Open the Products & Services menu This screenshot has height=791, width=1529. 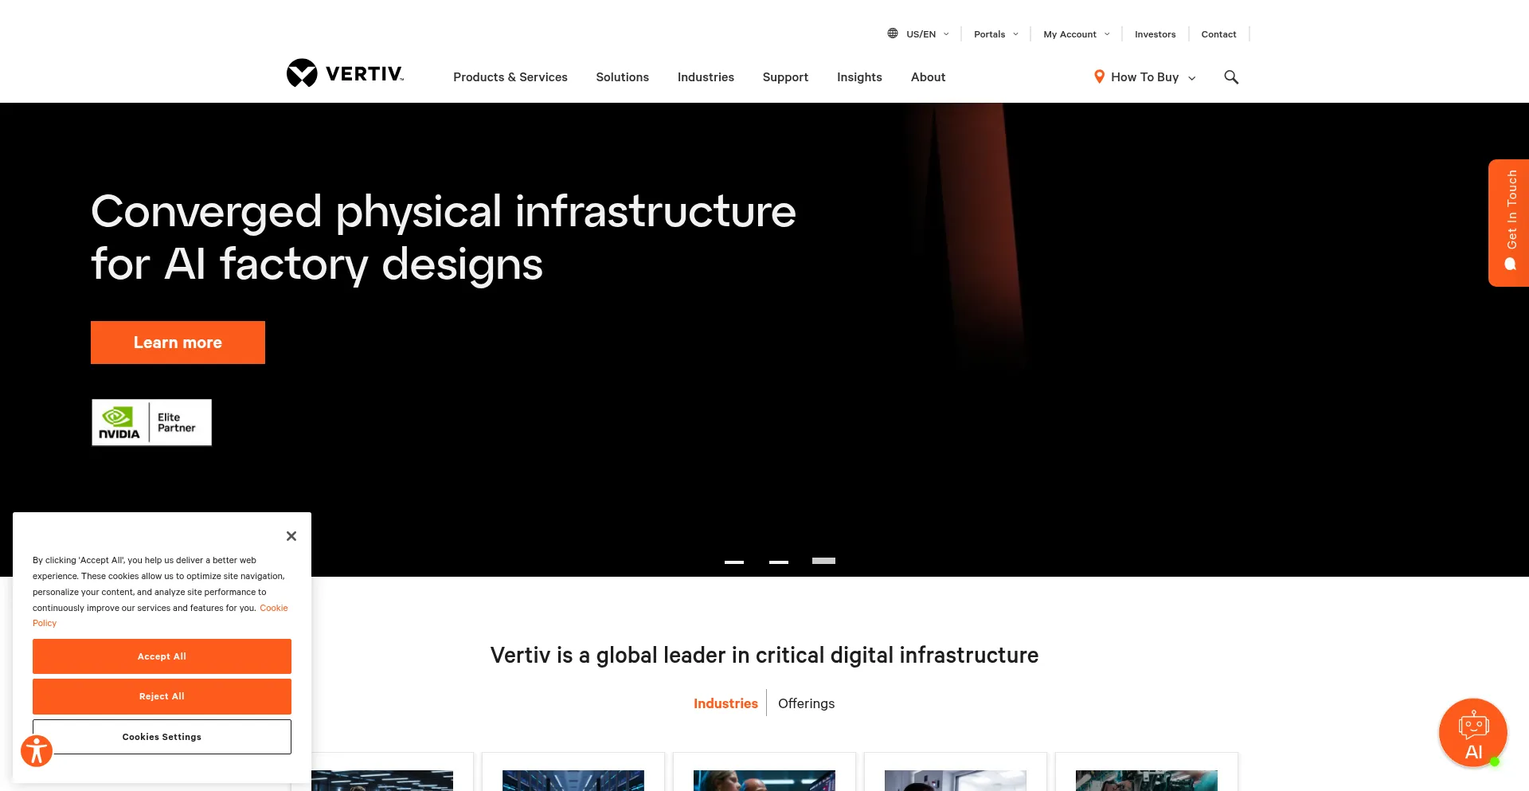510,77
